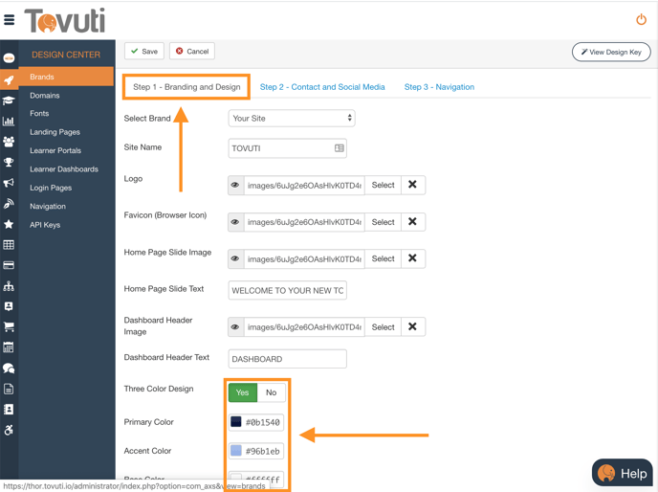This screenshot has width=658, height=492.
Task: Click the hamburger menu icon
Action: tap(10, 19)
